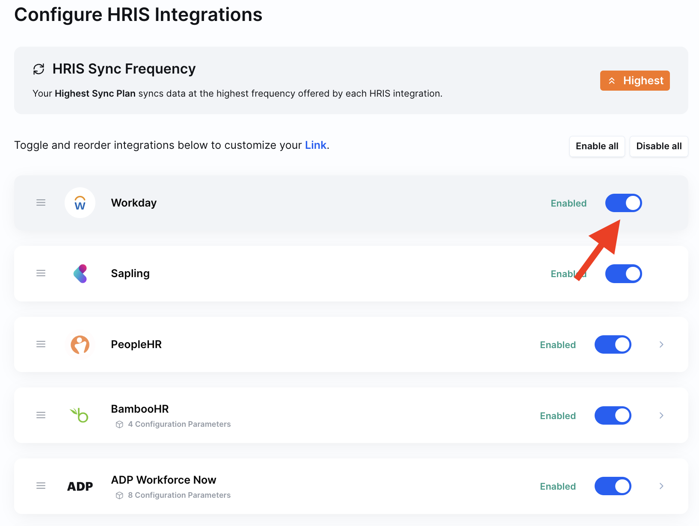Click the BambooHR leaf logo icon
This screenshot has width=699, height=526.
pos(80,415)
